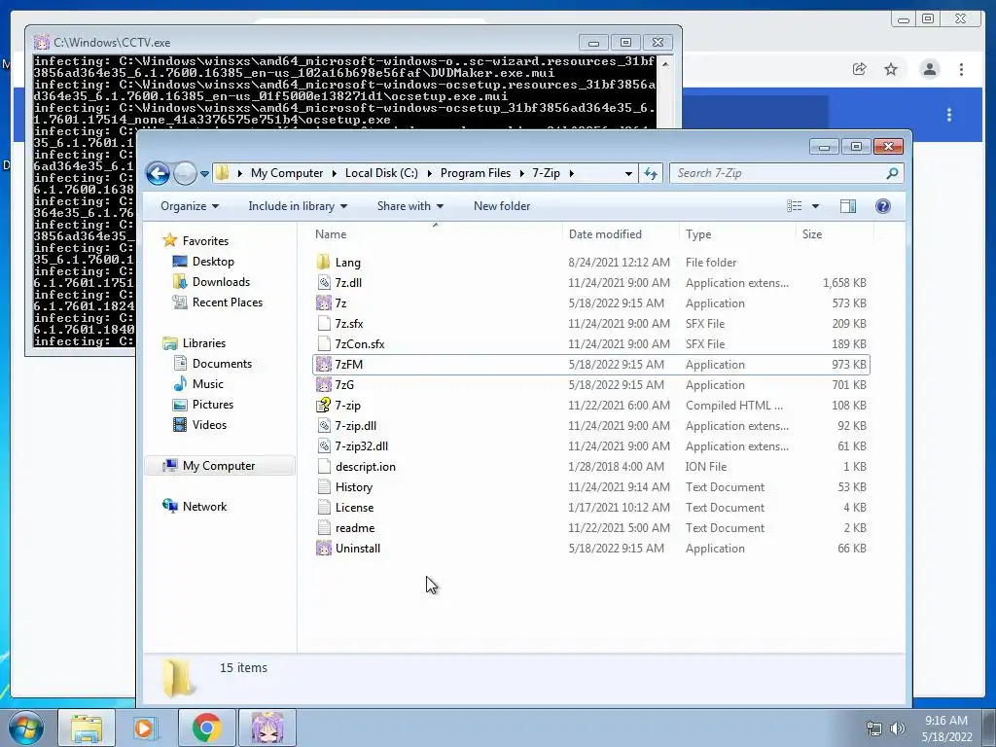Switch to Chrome via taskbar icon
The height and width of the screenshot is (747, 996).
(x=206, y=728)
